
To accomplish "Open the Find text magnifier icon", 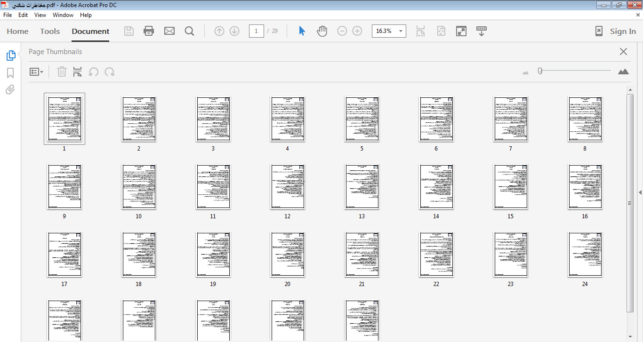I will 189,31.
